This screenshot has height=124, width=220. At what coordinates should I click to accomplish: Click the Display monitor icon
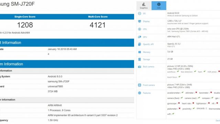[x=140, y=21]
